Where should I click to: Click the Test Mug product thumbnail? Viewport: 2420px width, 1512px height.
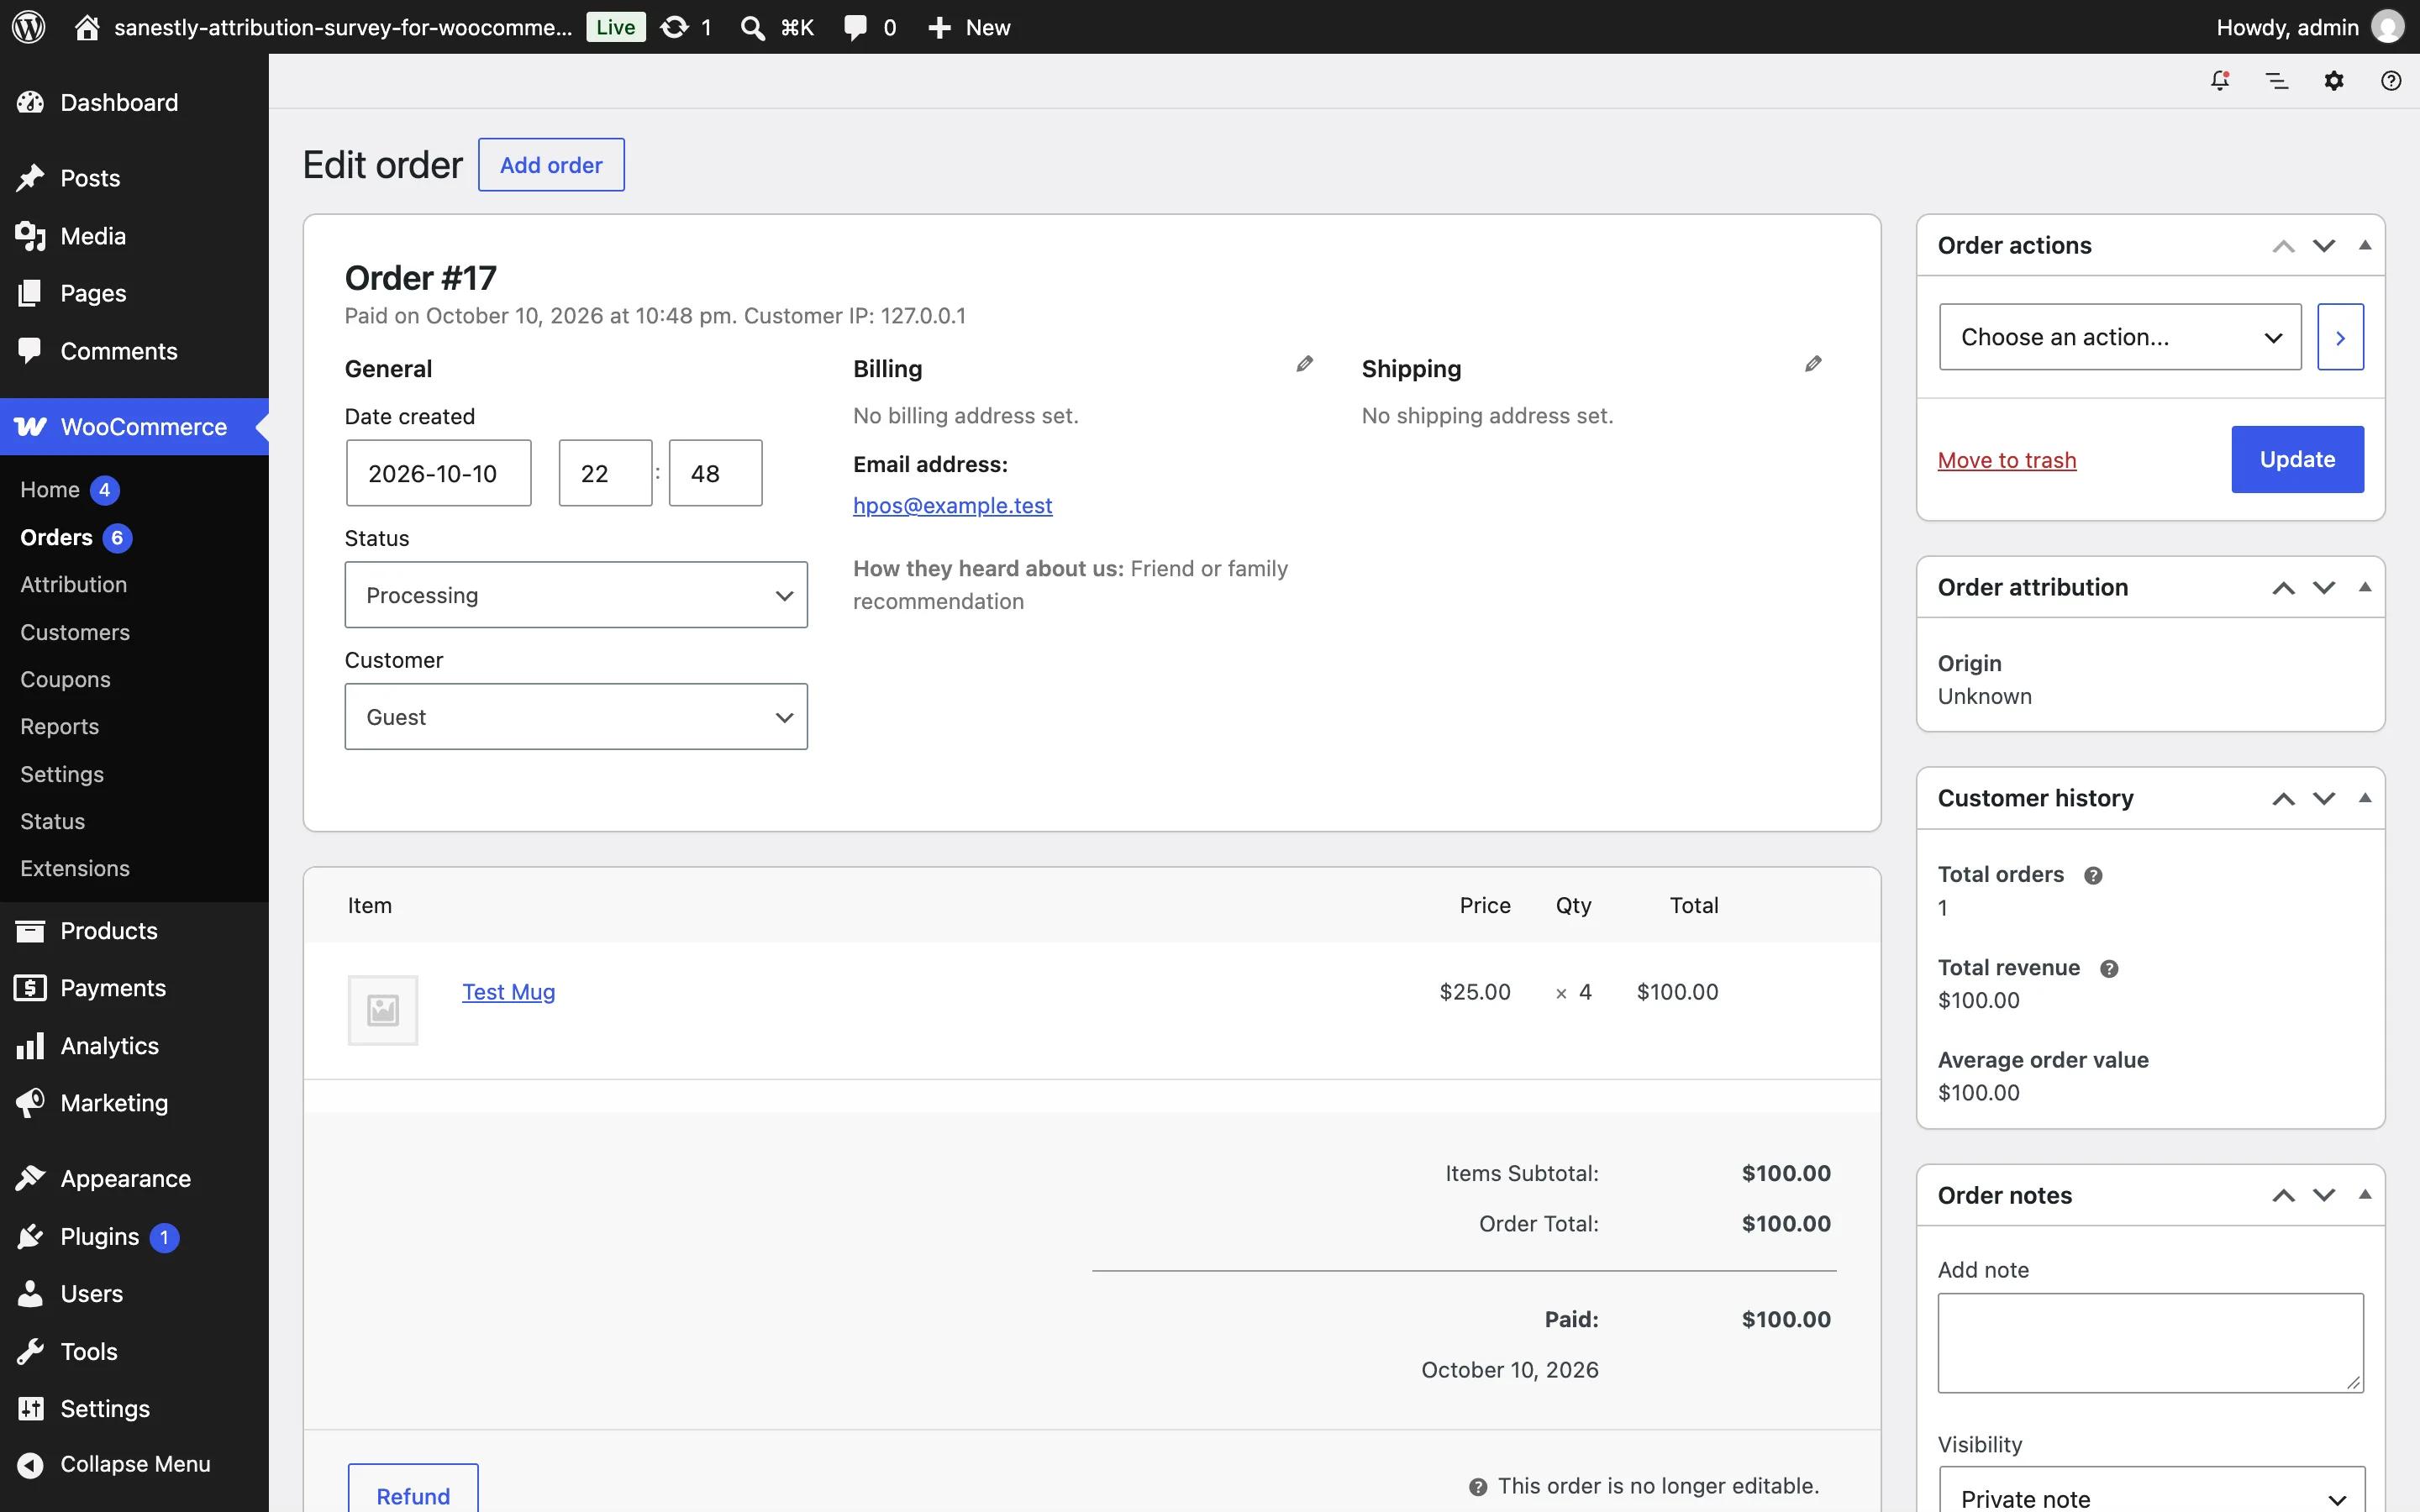(383, 1010)
